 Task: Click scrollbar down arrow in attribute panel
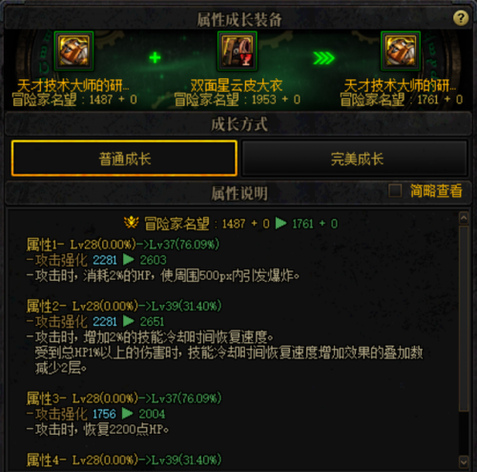point(464,461)
